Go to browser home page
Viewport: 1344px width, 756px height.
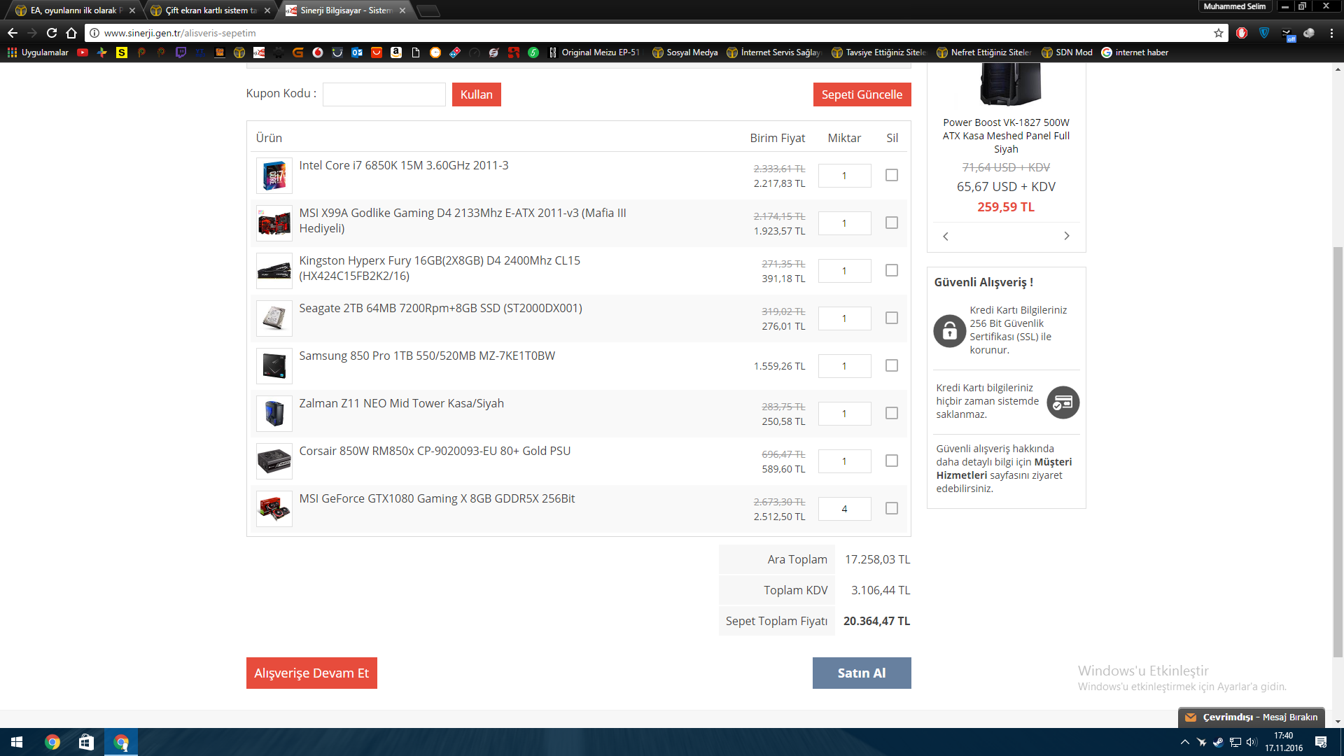[x=71, y=33]
